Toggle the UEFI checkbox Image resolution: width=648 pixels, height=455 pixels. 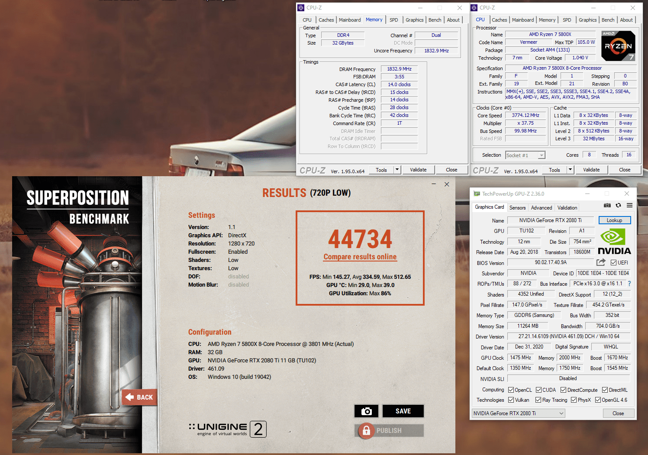coord(613,262)
